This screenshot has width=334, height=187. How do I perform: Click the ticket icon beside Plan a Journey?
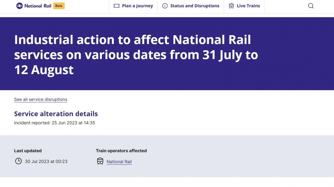click(x=116, y=6)
